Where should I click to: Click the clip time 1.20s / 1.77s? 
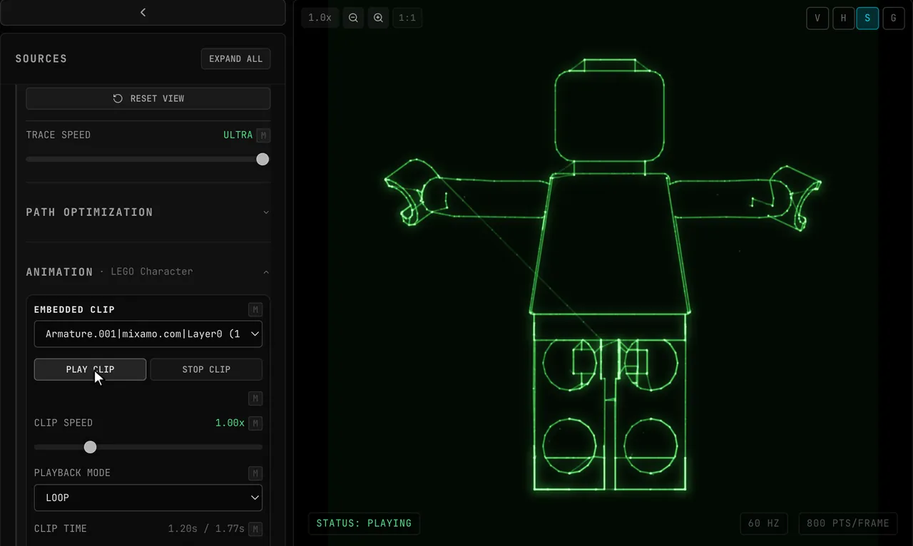coord(206,529)
